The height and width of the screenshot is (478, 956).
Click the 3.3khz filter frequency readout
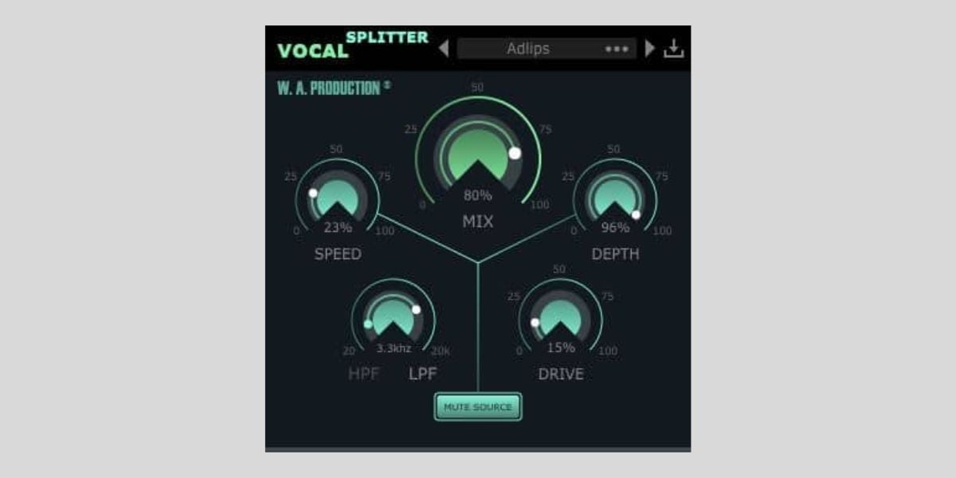(x=393, y=348)
